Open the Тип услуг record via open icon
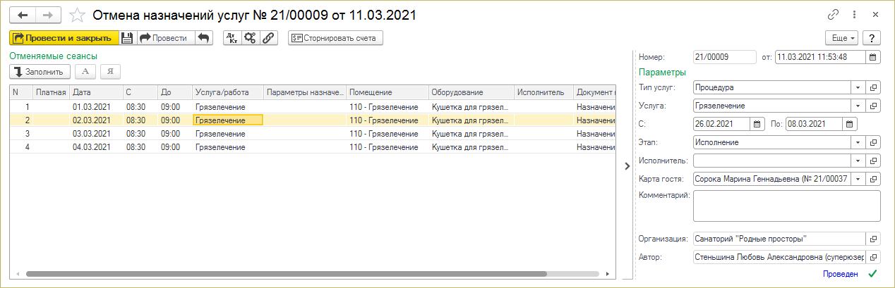Viewport: 895px width, 288px height. click(x=873, y=88)
